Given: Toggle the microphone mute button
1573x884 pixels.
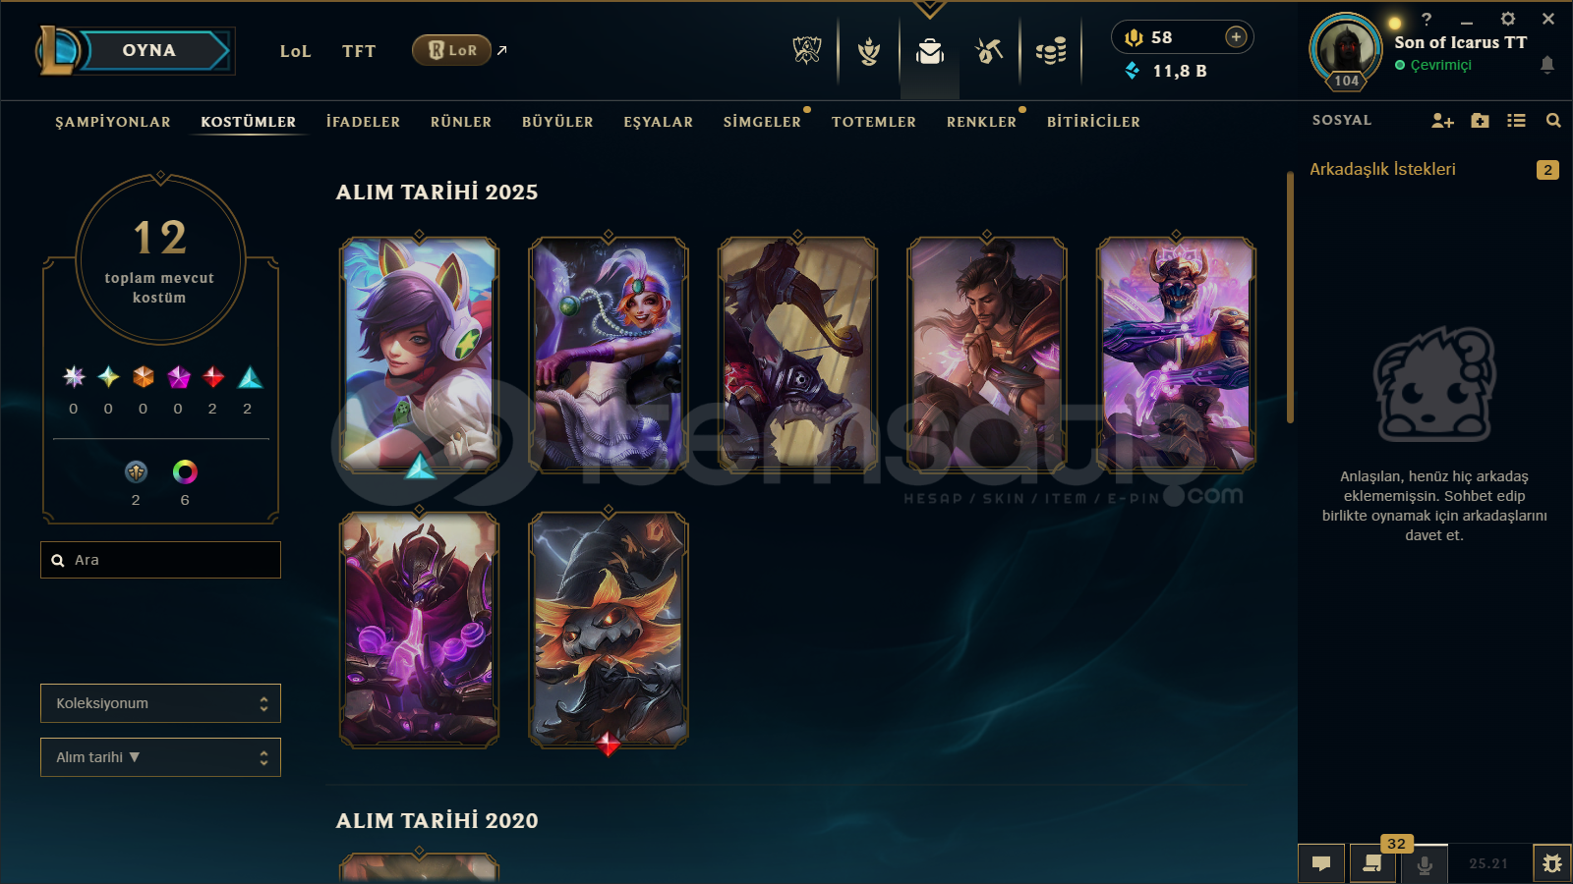Looking at the screenshot, I should (x=1425, y=864).
